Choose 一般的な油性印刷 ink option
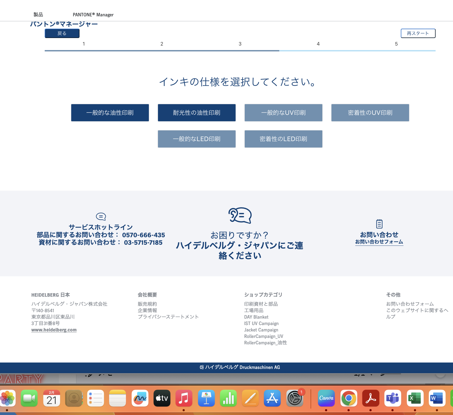 point(110,113)
